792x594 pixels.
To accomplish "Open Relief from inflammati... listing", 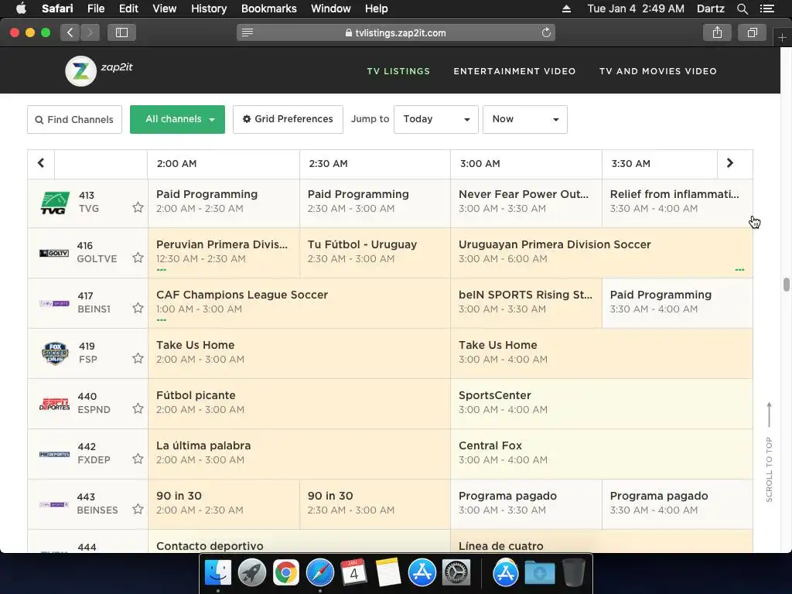I will (x=677, y=203).
